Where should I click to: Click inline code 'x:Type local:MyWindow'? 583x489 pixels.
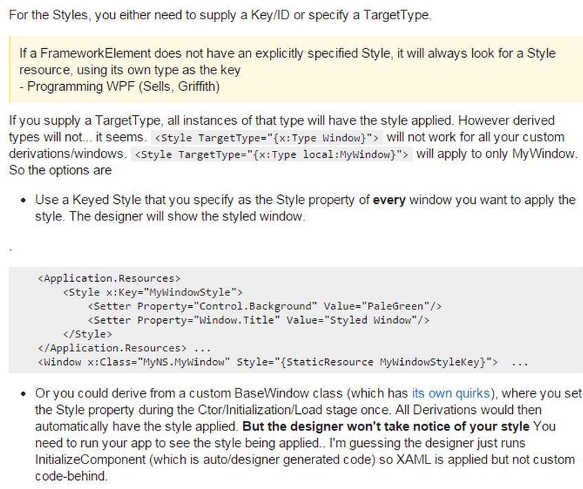point(271,154)
